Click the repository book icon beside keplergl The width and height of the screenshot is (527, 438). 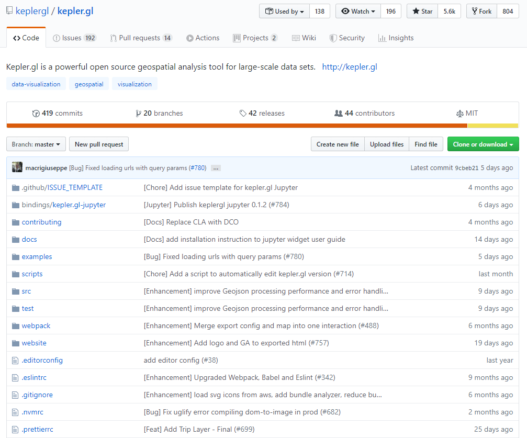9,11
